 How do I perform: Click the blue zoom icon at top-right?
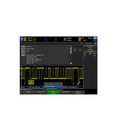(95, 38)
